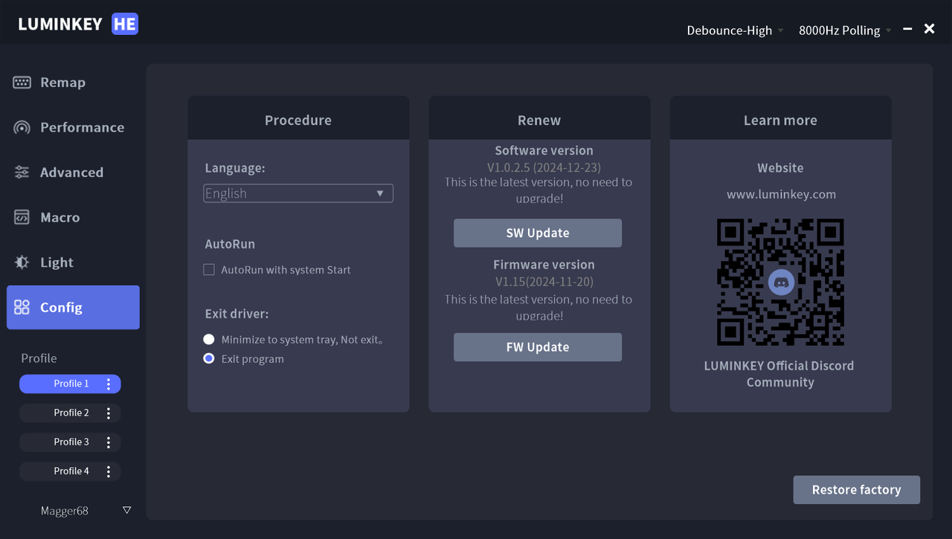
Task: Open Profile 1 three-dot options menu
Action: click(x=109, y=384)
